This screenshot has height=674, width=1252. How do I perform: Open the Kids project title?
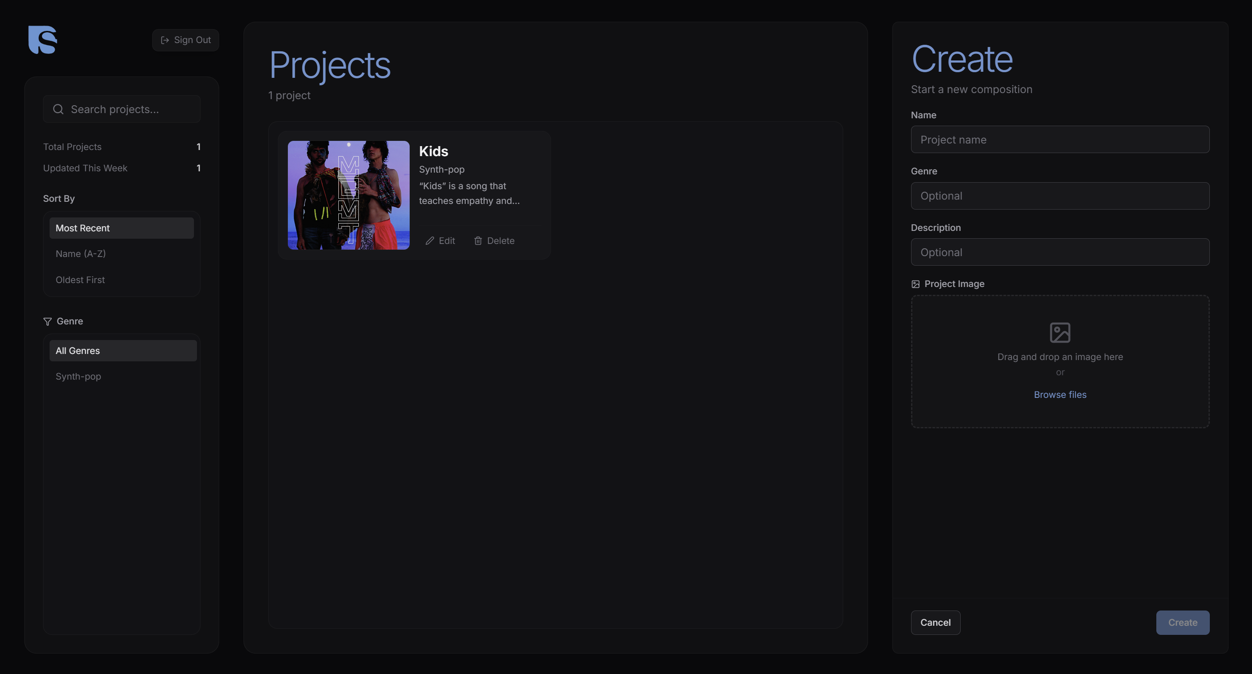434,151
